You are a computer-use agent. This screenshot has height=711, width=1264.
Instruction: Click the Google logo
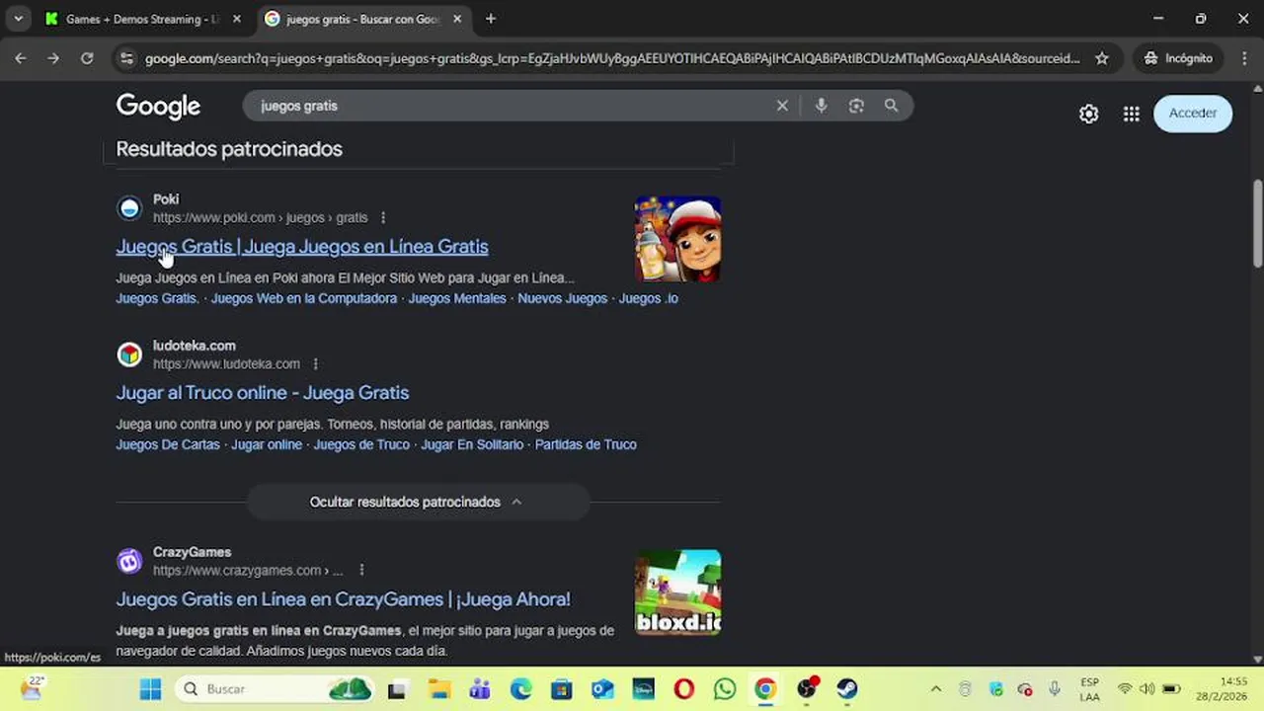[158, 107]
